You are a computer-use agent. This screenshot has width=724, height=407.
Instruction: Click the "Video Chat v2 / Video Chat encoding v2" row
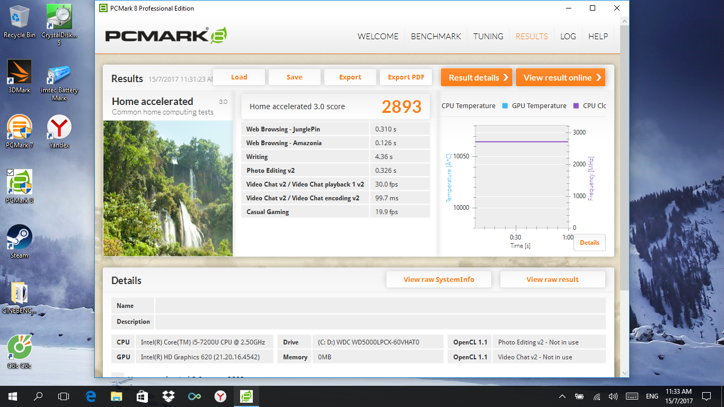(335, 198)
